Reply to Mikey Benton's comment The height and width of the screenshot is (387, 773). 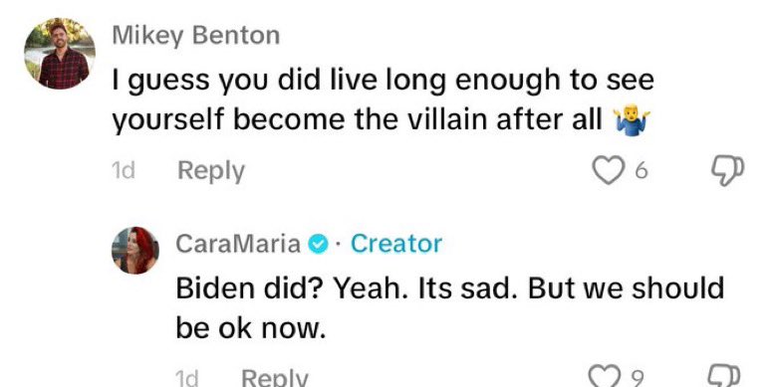pyautogui.click(x=211, y=171)
